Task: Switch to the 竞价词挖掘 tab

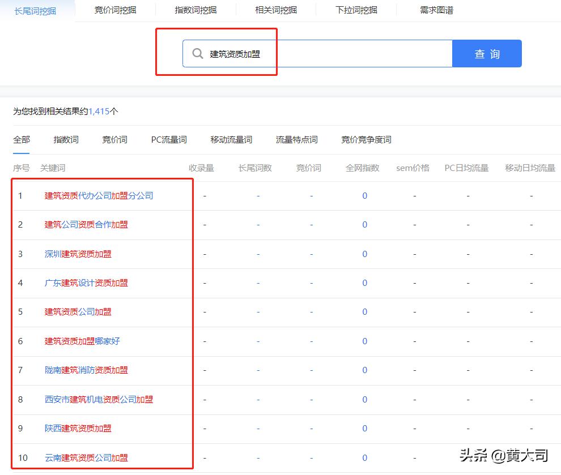Action: (114, 9)
